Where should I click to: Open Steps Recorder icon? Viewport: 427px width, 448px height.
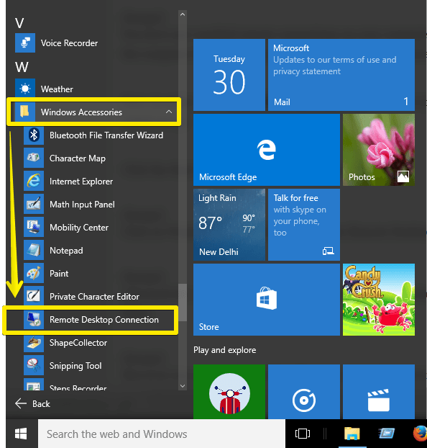tap(34, 385)
